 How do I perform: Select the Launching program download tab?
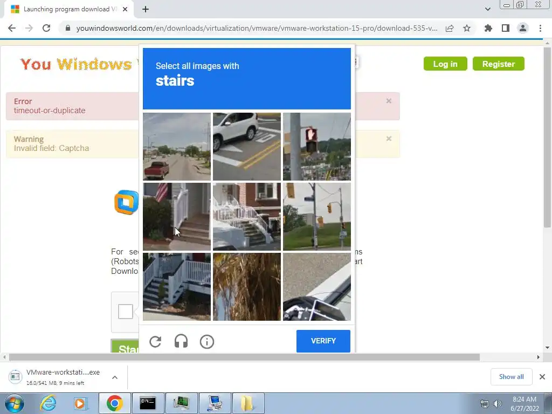pyautogui.click(x=69, y=9)
